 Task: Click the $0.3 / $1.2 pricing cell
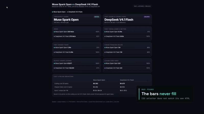(x=123, y=90)
